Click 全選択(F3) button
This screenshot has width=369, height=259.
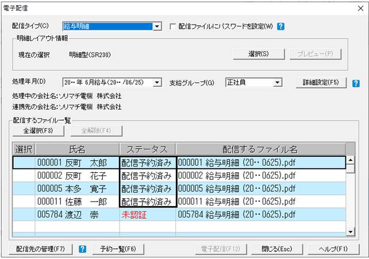pyautogui.click(x=38, y=131)
